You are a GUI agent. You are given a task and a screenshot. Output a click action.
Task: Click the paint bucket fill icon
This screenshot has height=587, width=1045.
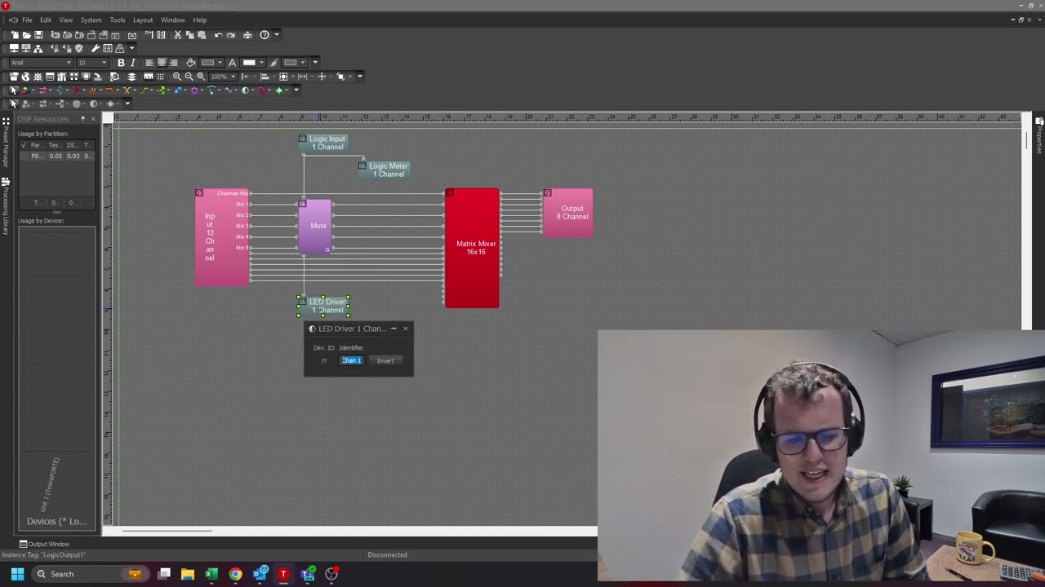pyautogui.click(x=191, y=63)
